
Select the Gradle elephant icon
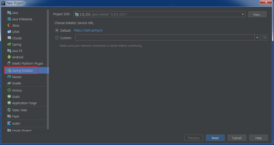pyautogui.click(x=9, y=83)
